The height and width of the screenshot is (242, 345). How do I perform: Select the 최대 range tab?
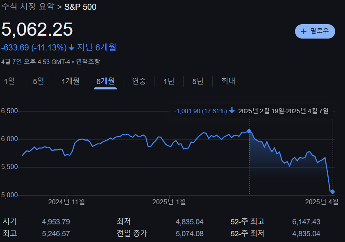pyautogui.click(x=228, y=81)
